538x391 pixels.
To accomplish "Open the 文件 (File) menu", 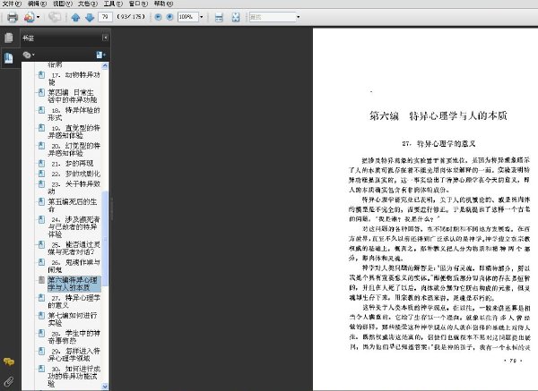I will (x=12, y=4).
